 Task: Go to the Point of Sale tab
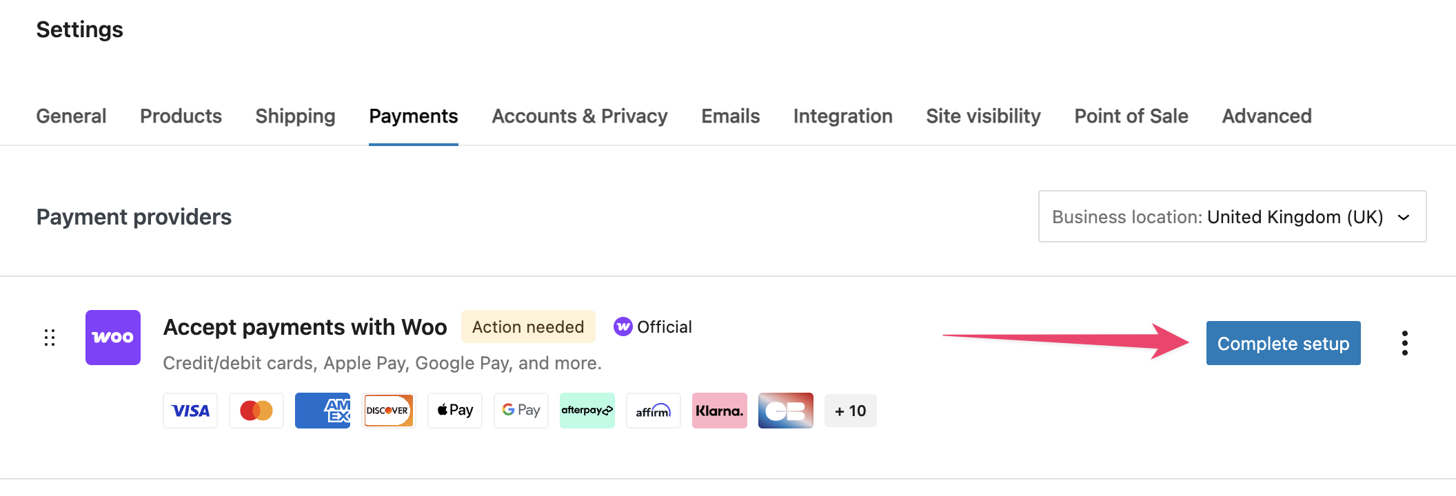[1131, 116]
